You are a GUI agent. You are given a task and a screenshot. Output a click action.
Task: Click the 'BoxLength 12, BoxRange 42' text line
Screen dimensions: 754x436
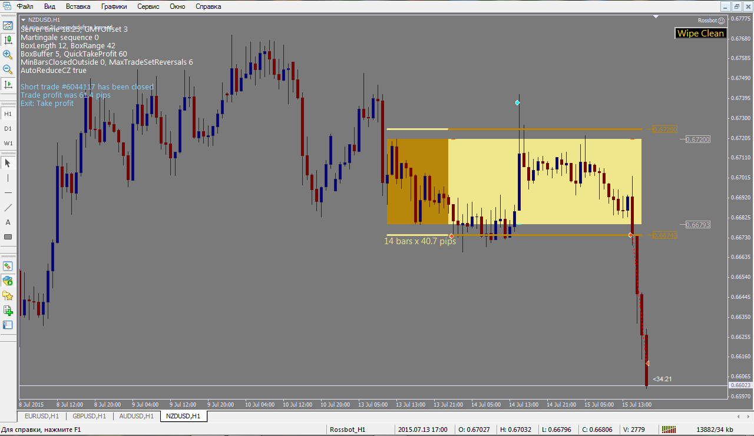68,45
